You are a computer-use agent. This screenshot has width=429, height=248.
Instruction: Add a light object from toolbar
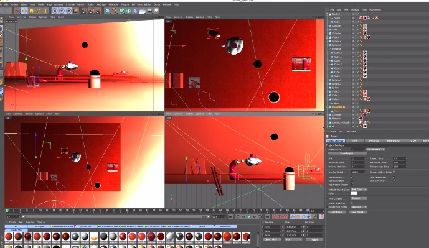coord(156,11)
